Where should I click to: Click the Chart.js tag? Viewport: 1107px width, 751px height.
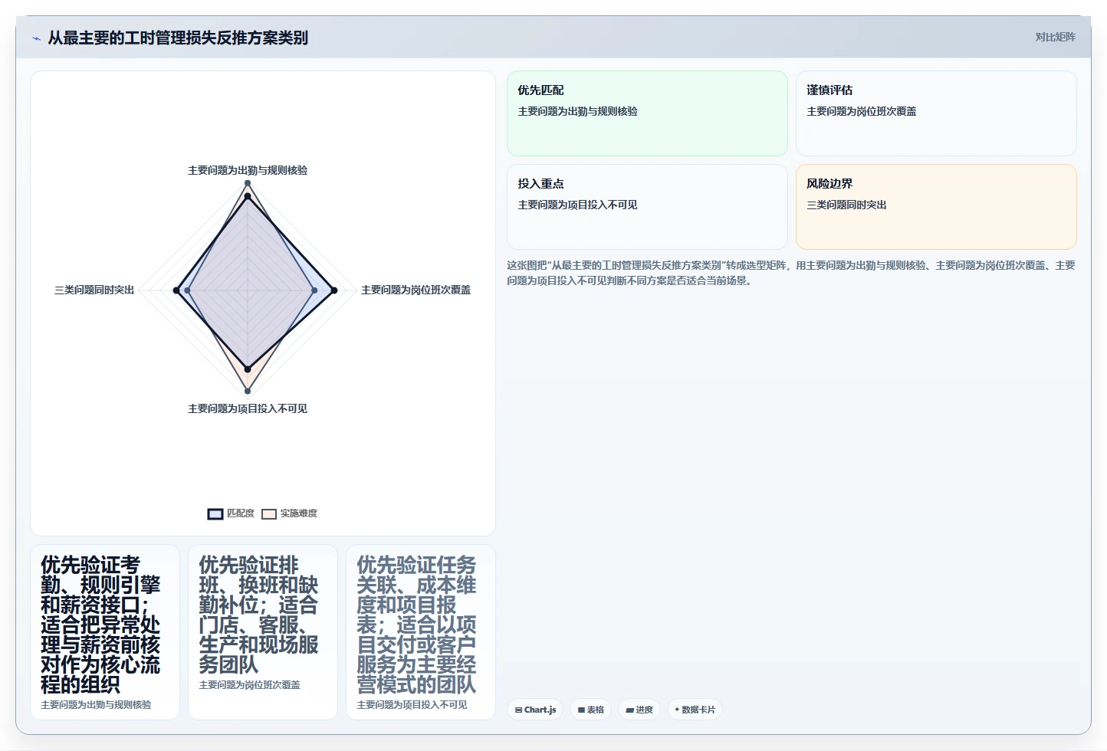pyautogui.click(x=535, y=710)
